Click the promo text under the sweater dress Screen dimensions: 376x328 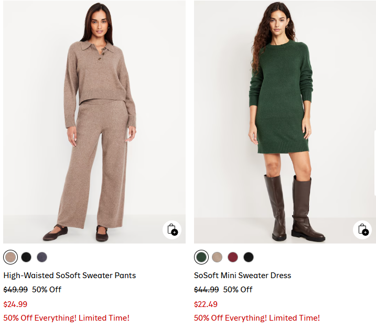[x=257, y=318]
